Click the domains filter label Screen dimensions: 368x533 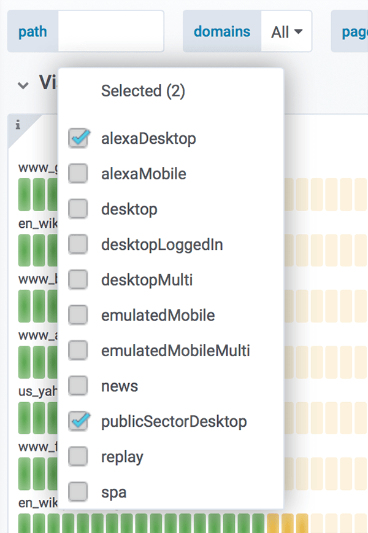pos(222,31)
